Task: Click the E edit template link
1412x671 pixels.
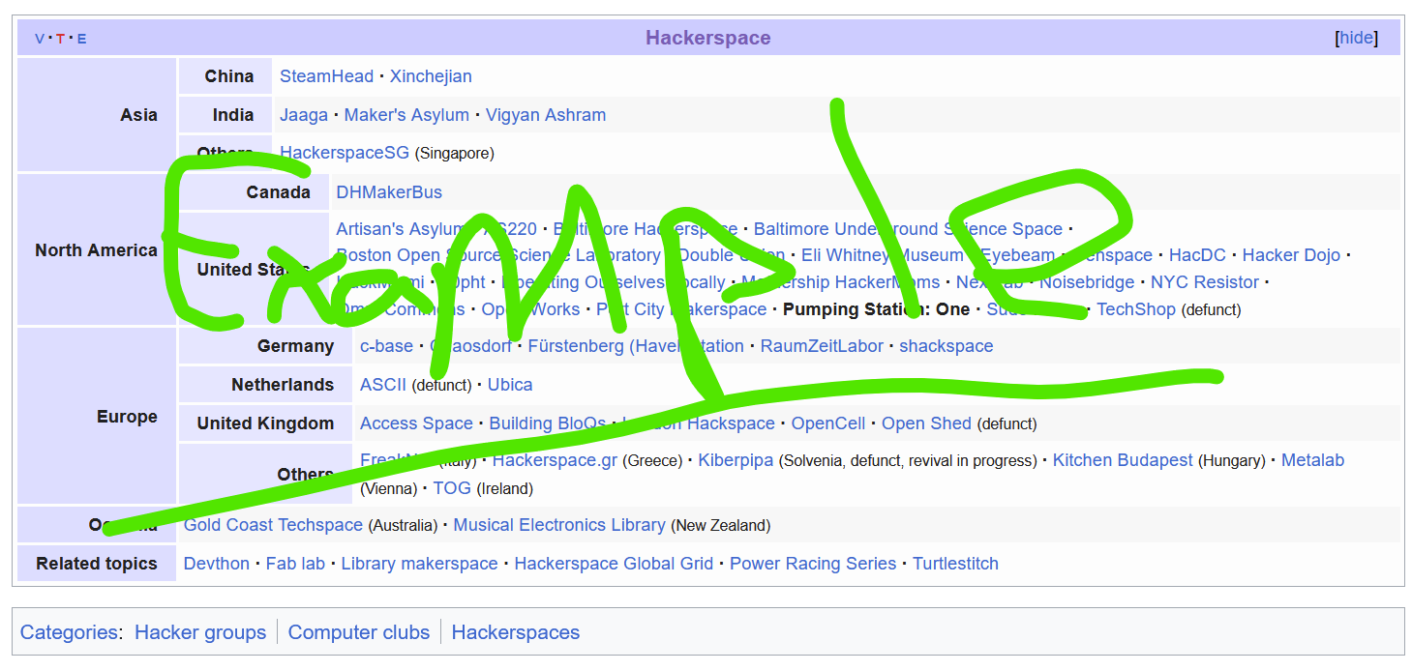Action: [82, 39]
